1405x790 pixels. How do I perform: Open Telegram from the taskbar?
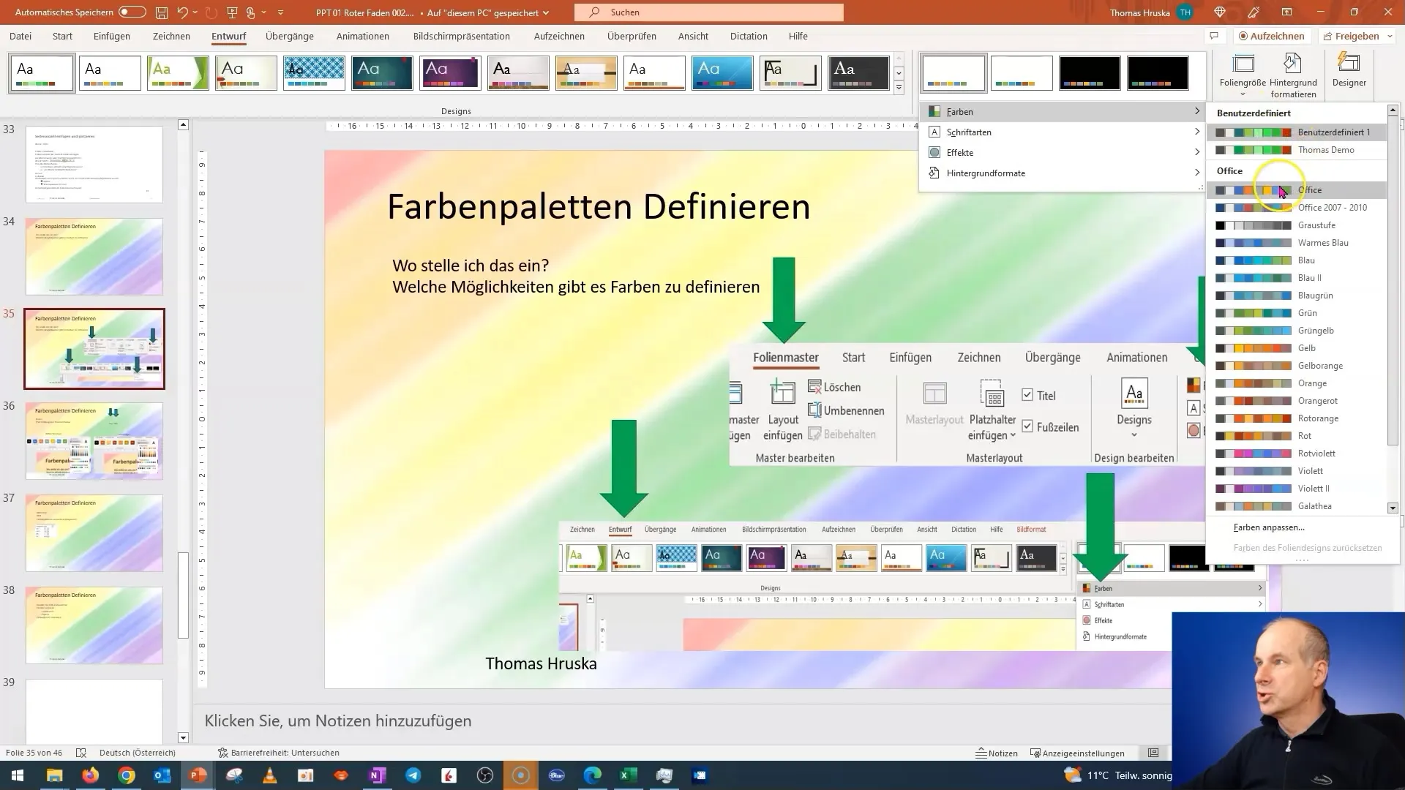(413, 775)
